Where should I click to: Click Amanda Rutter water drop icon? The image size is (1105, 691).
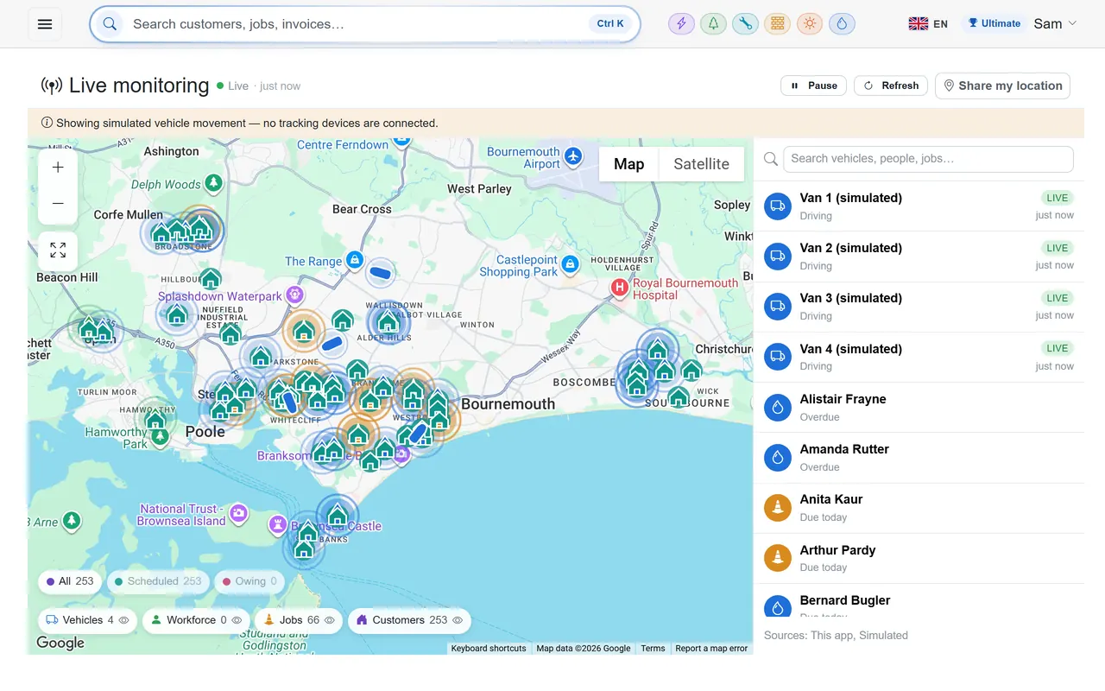click(778, 458)
